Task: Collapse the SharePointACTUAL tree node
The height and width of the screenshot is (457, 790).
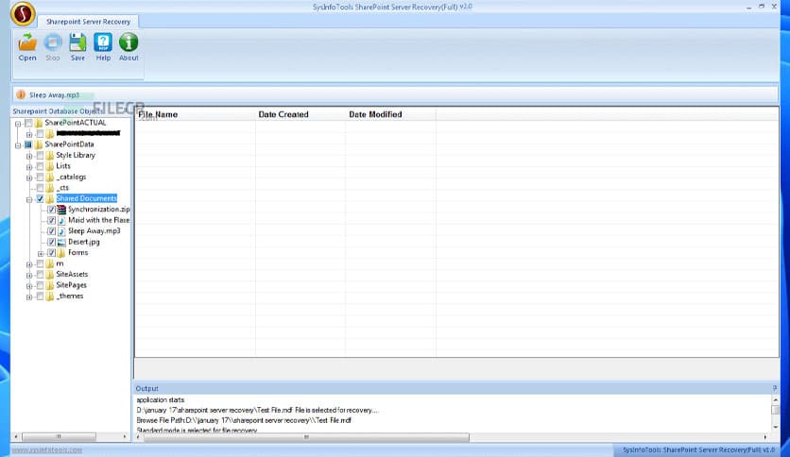Action: point(18,124)
